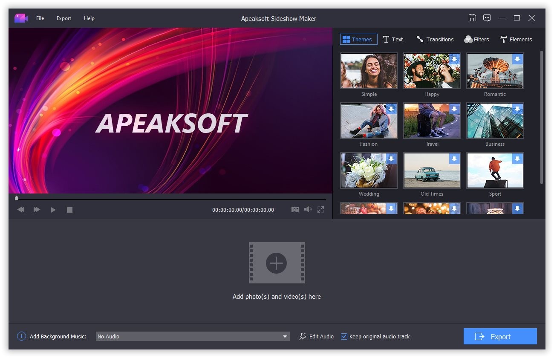This screenshot has width=554, height=358.
Task: Switch to the Transitions tab
Action: click(x=435, y=39)
